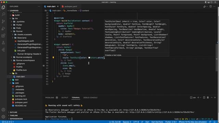Open the PROBLEMS panel tab
The width and height of the screenshot is (219, 123).
(50, 98)
